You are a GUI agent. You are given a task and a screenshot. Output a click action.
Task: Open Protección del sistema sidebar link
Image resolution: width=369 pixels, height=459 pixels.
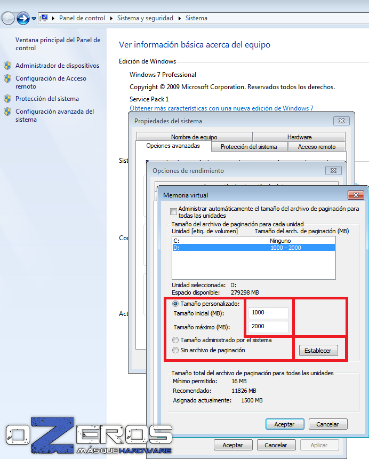click(47, 99)
